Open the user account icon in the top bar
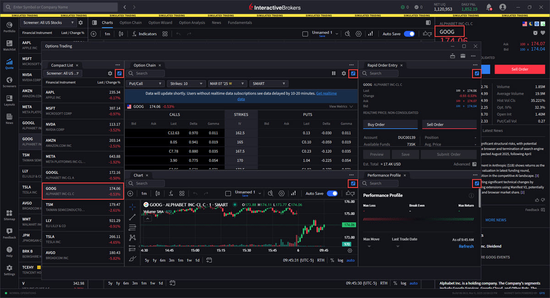The image size is (550, 298). tap(503, 7)
